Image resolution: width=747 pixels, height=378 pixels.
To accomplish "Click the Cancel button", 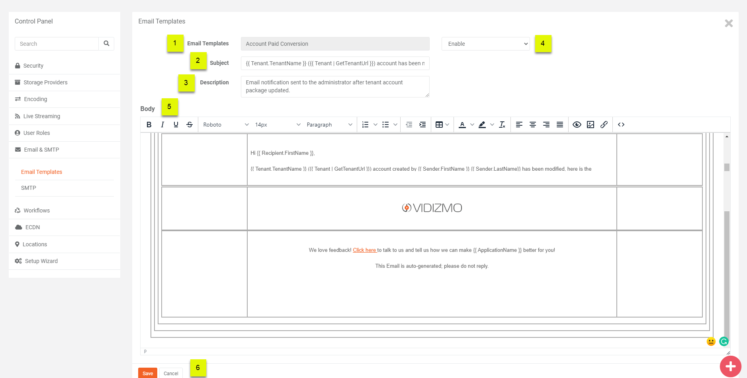I will tap(171, 373).
